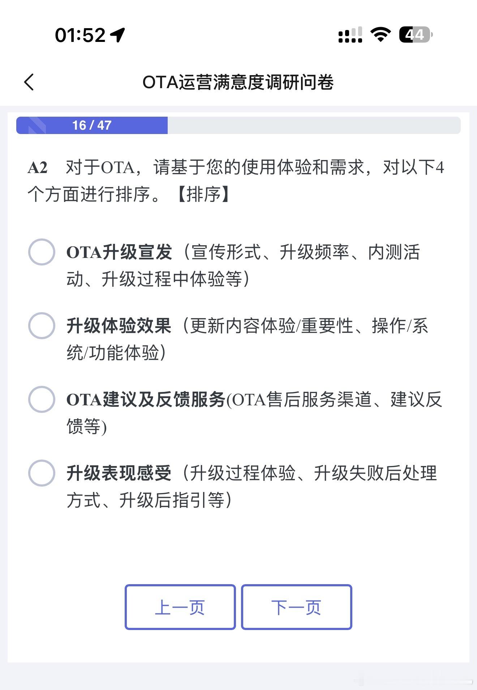
Task: Tap the OTA运营满意度调研问卷 page title
Action: point(238,82)
